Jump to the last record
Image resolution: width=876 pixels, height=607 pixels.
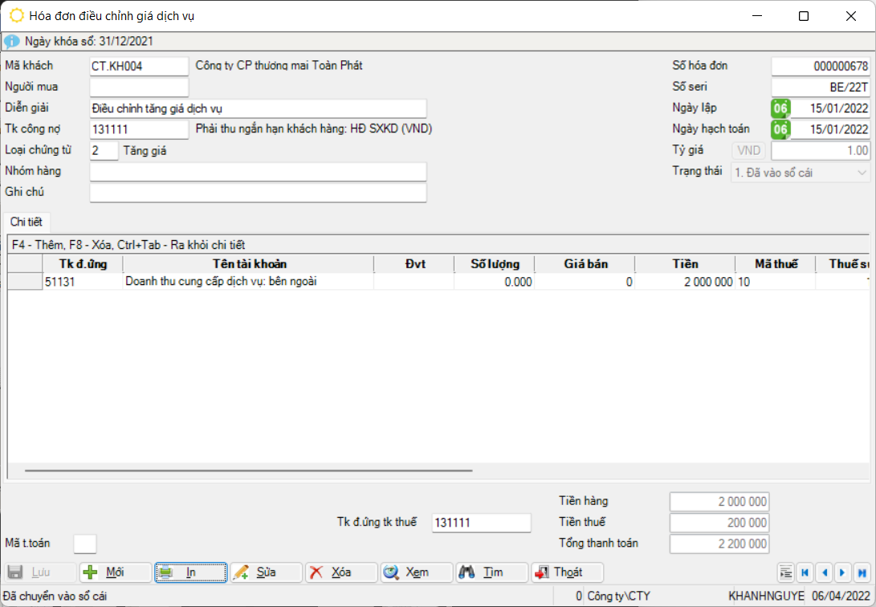point(862,572)
